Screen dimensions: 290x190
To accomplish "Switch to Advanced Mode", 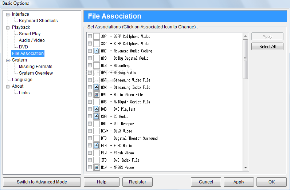I will (42, 182).
